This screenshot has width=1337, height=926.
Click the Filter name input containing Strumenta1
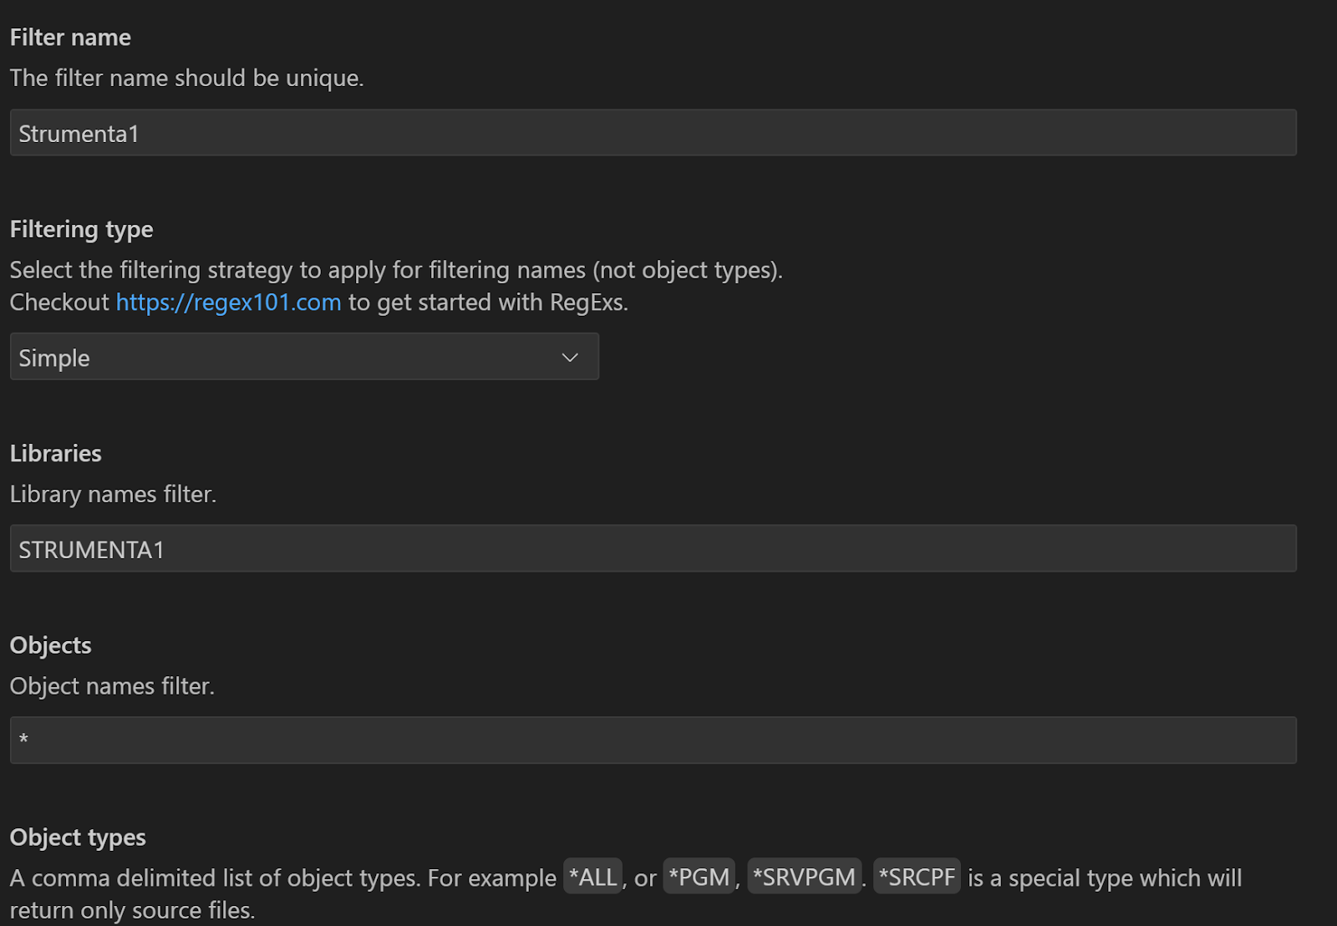(652, 133)
